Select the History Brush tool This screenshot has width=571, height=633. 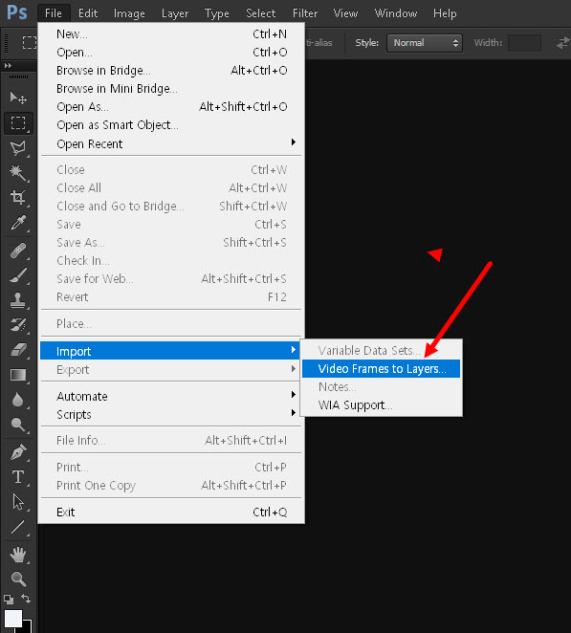pos(18,325)
